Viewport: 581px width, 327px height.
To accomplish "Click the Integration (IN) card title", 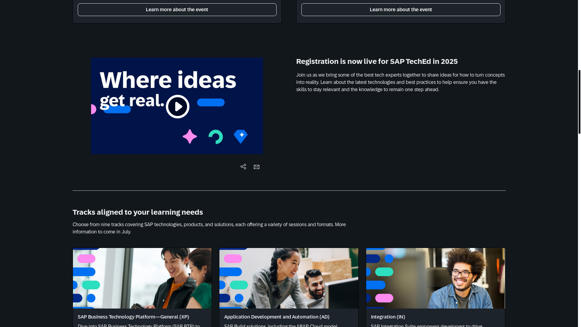I will point(388,317).
